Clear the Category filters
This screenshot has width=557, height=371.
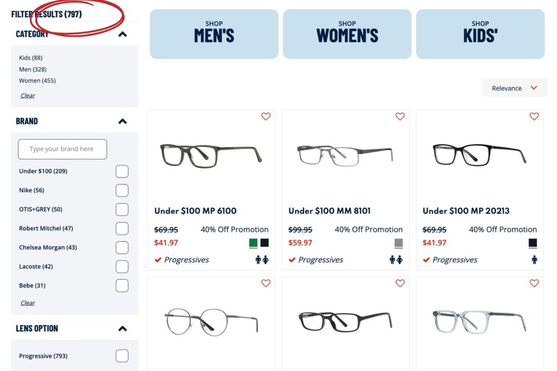tap(27, 95)
